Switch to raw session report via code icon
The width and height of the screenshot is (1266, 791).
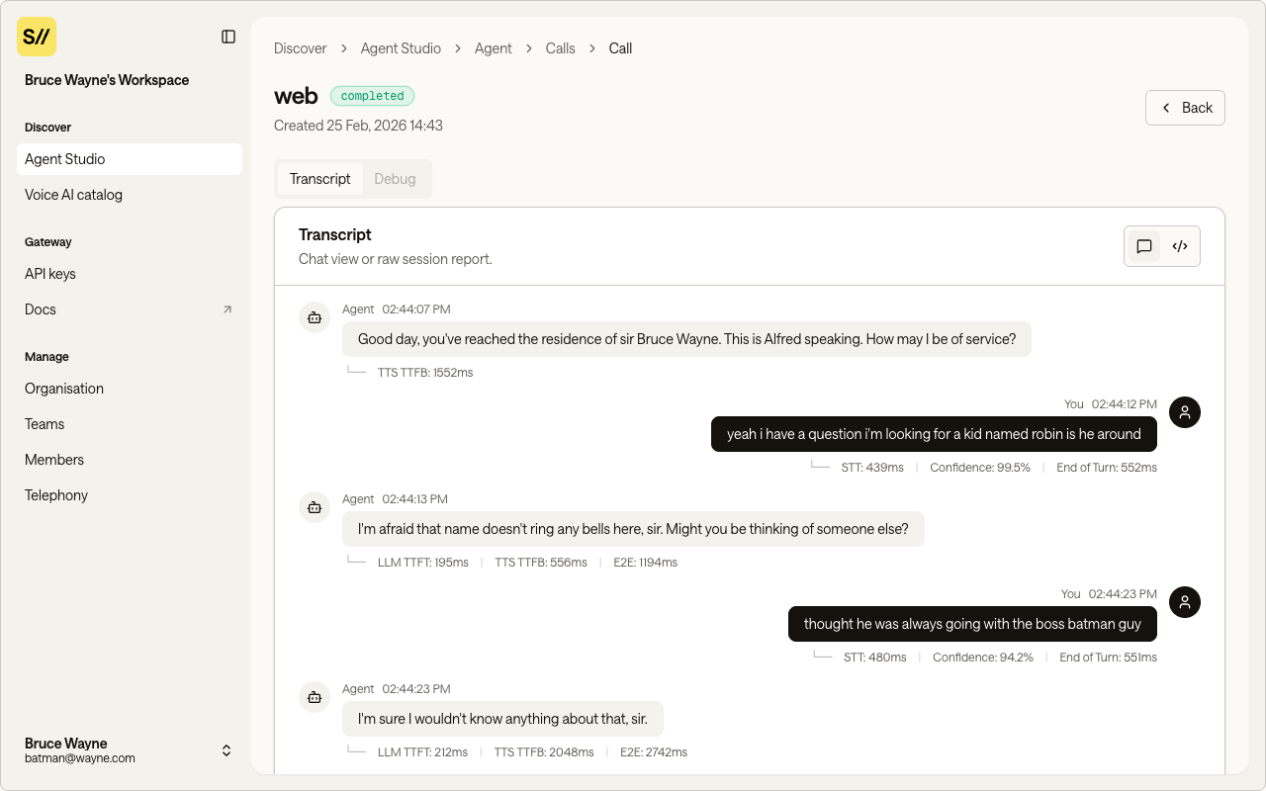click(x=1180, y=246)
